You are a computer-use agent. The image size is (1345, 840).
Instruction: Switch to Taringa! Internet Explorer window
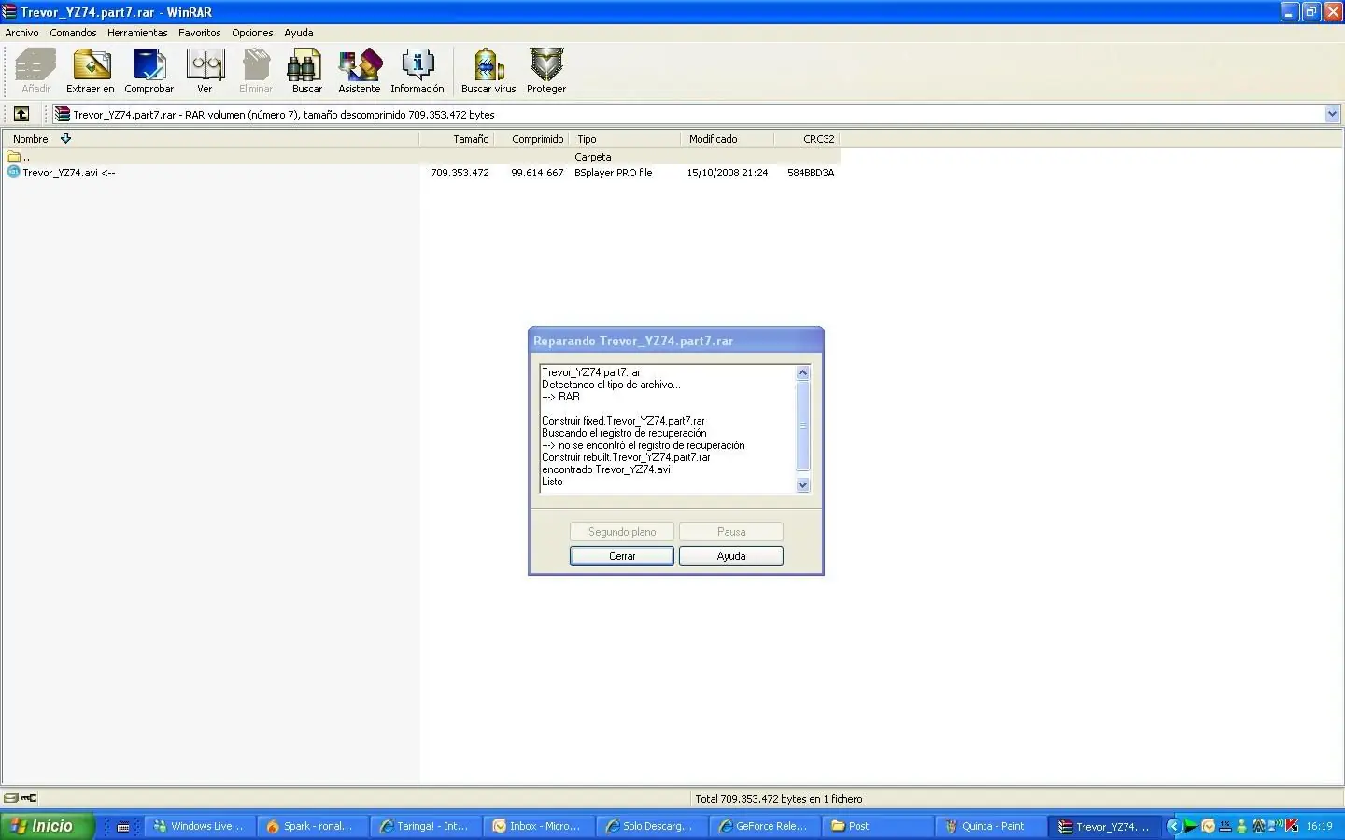tap(425, 826)
